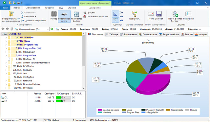Click the green start scan arrow

tap(52, 29)
